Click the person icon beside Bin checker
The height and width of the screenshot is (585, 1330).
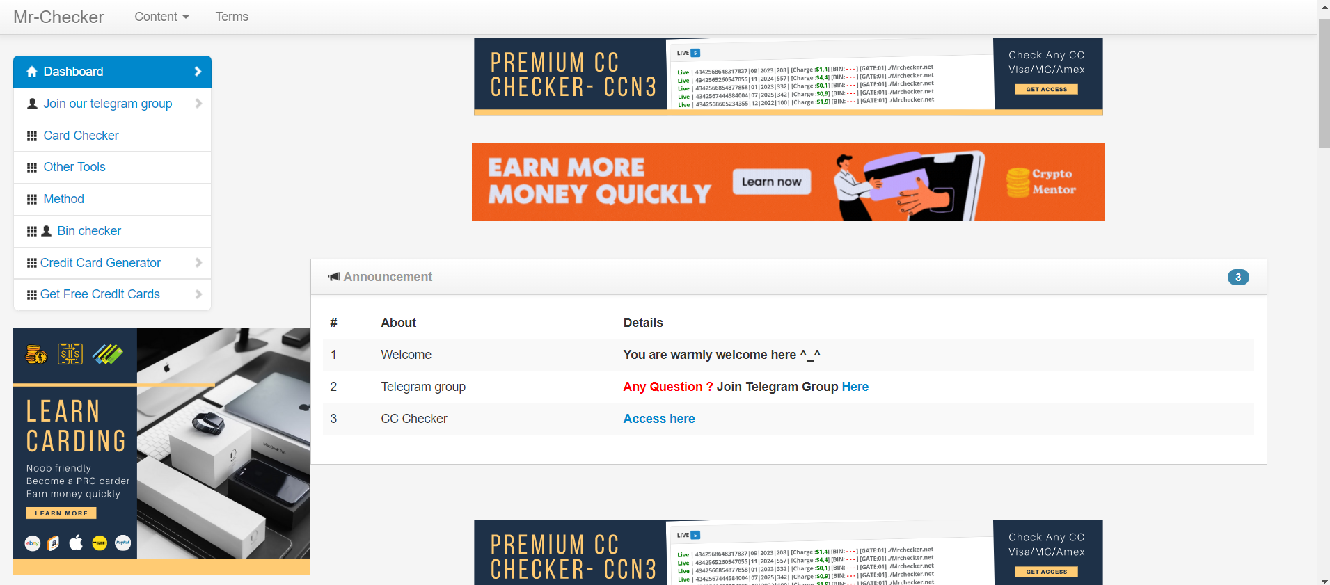coord(47,231)
